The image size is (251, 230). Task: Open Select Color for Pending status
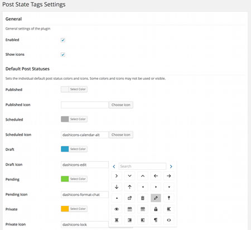(x=78, y=179)
